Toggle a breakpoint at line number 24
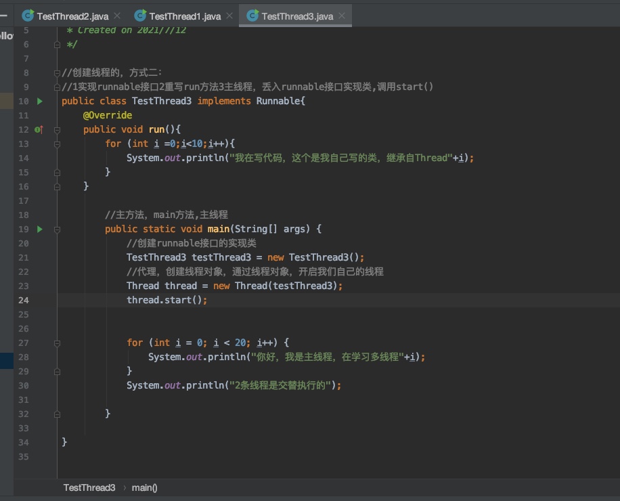 coord(24,301)
